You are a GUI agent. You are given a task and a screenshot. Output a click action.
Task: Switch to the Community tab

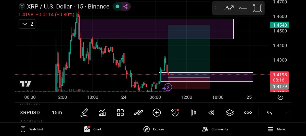(215, 129)
